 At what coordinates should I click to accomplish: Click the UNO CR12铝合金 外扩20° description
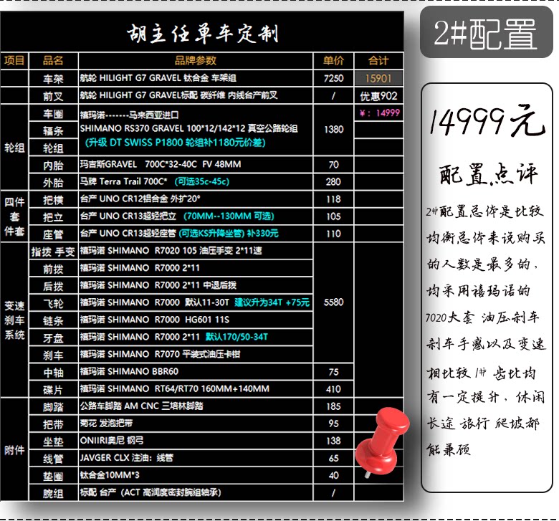pos(140,199)
